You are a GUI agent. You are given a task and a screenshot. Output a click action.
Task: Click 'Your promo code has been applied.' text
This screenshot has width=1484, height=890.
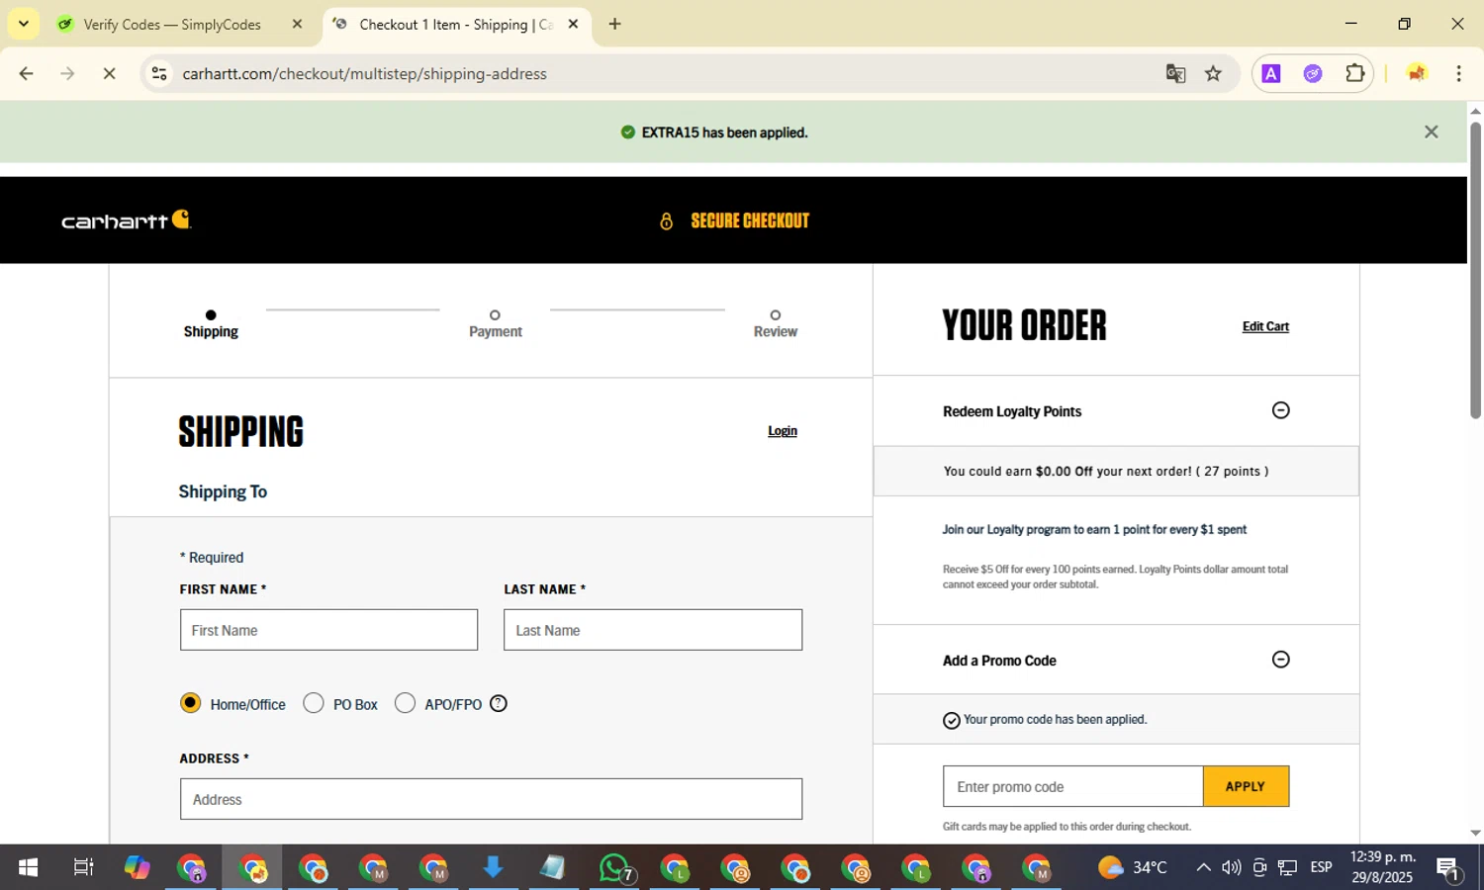click(1055, 720)
